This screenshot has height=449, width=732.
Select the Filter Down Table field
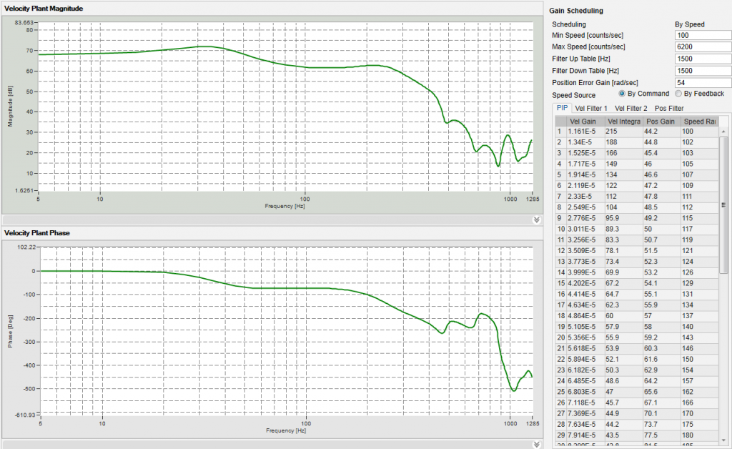click(x=704, y=70)
